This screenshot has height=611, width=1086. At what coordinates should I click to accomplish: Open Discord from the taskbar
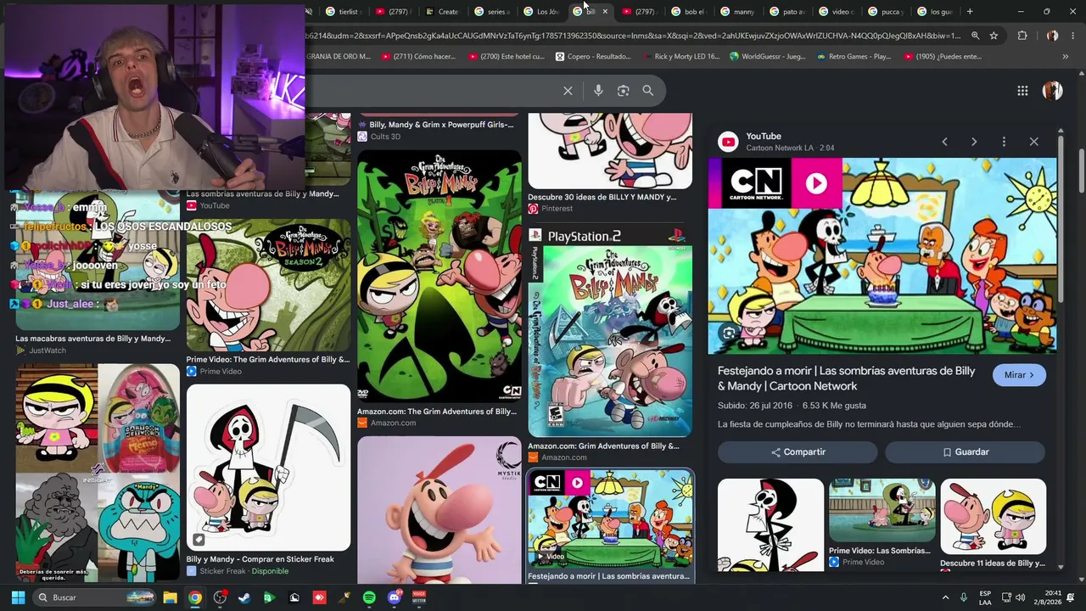[394, 597]
